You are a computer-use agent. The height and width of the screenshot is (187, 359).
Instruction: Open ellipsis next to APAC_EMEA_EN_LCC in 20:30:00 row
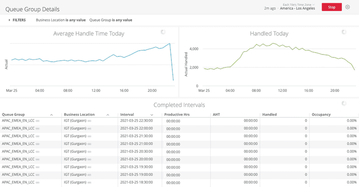37,152
